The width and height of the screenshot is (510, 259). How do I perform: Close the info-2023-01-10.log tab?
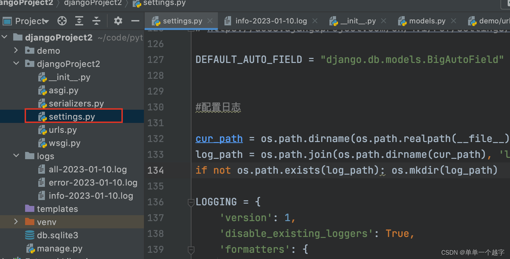point(315,21)
